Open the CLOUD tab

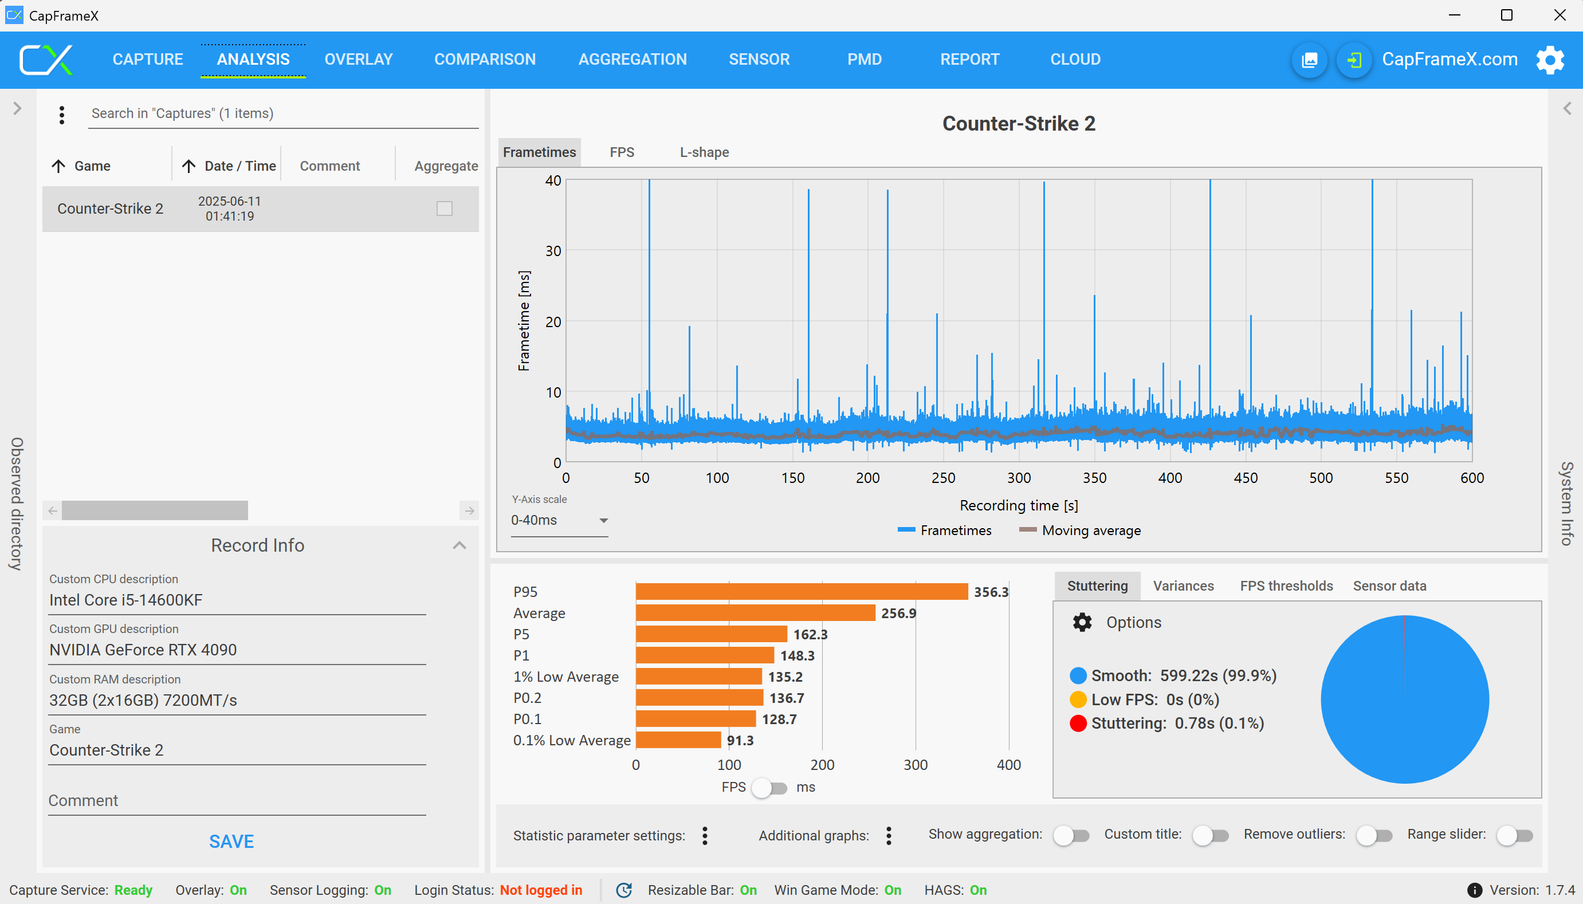pyautogui.click(x=1075, y=60)
